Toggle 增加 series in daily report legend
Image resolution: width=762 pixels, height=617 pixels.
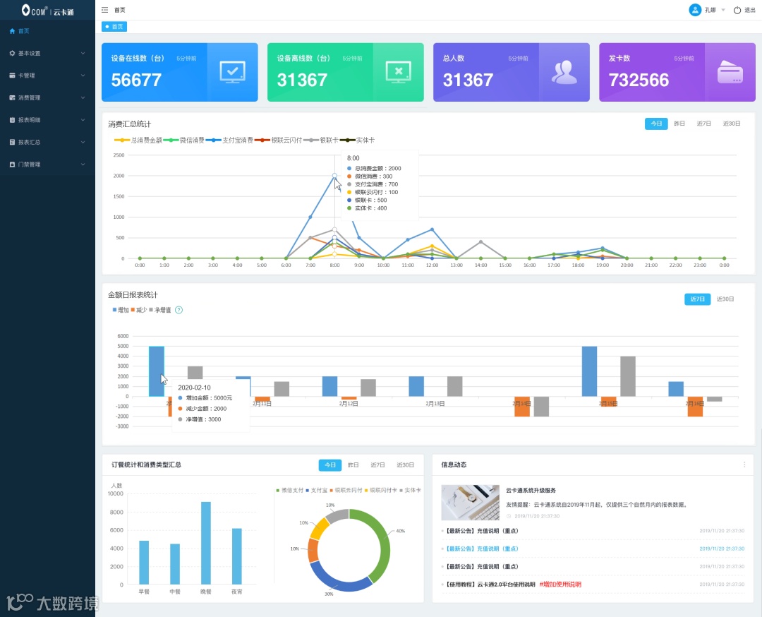[121, 310]
